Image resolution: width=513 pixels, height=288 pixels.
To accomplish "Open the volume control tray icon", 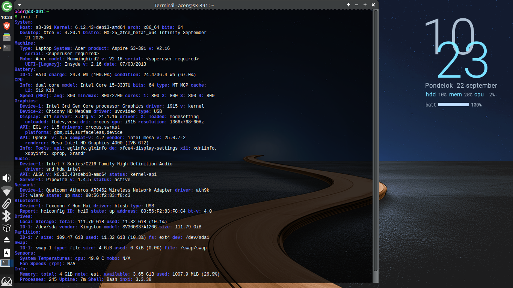I will point(7,178).
